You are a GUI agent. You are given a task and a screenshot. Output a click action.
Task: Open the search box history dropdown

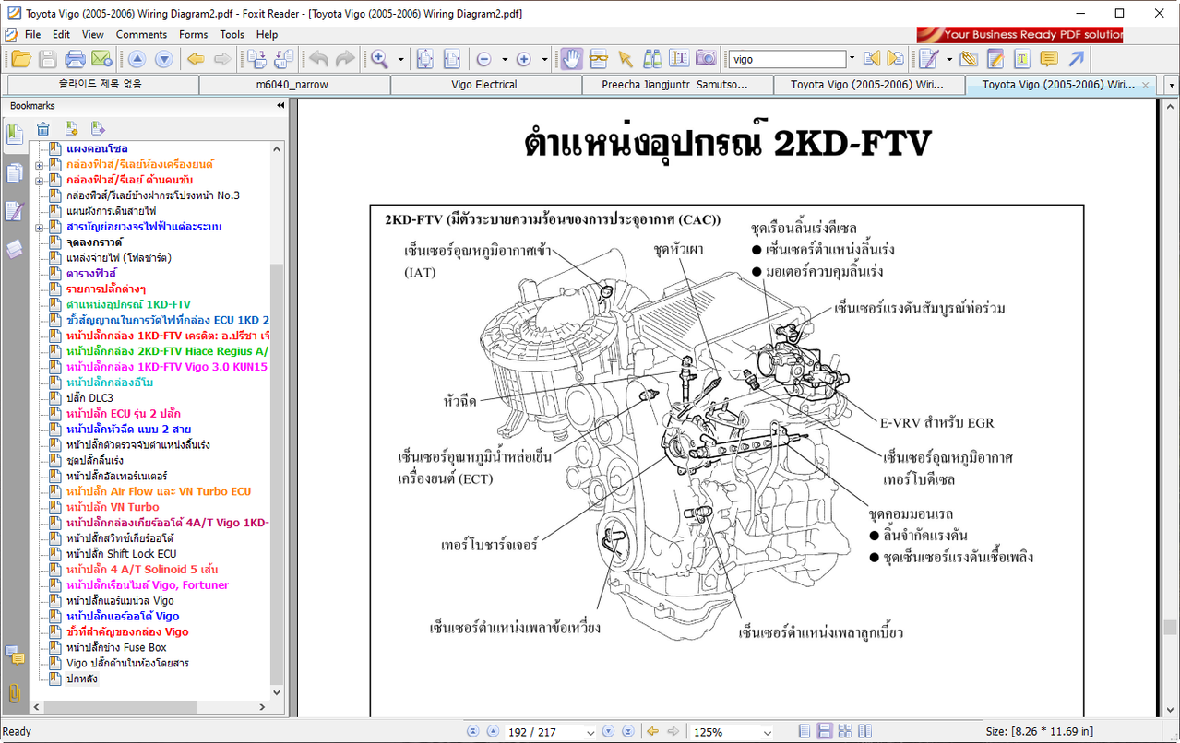point(852,59)
